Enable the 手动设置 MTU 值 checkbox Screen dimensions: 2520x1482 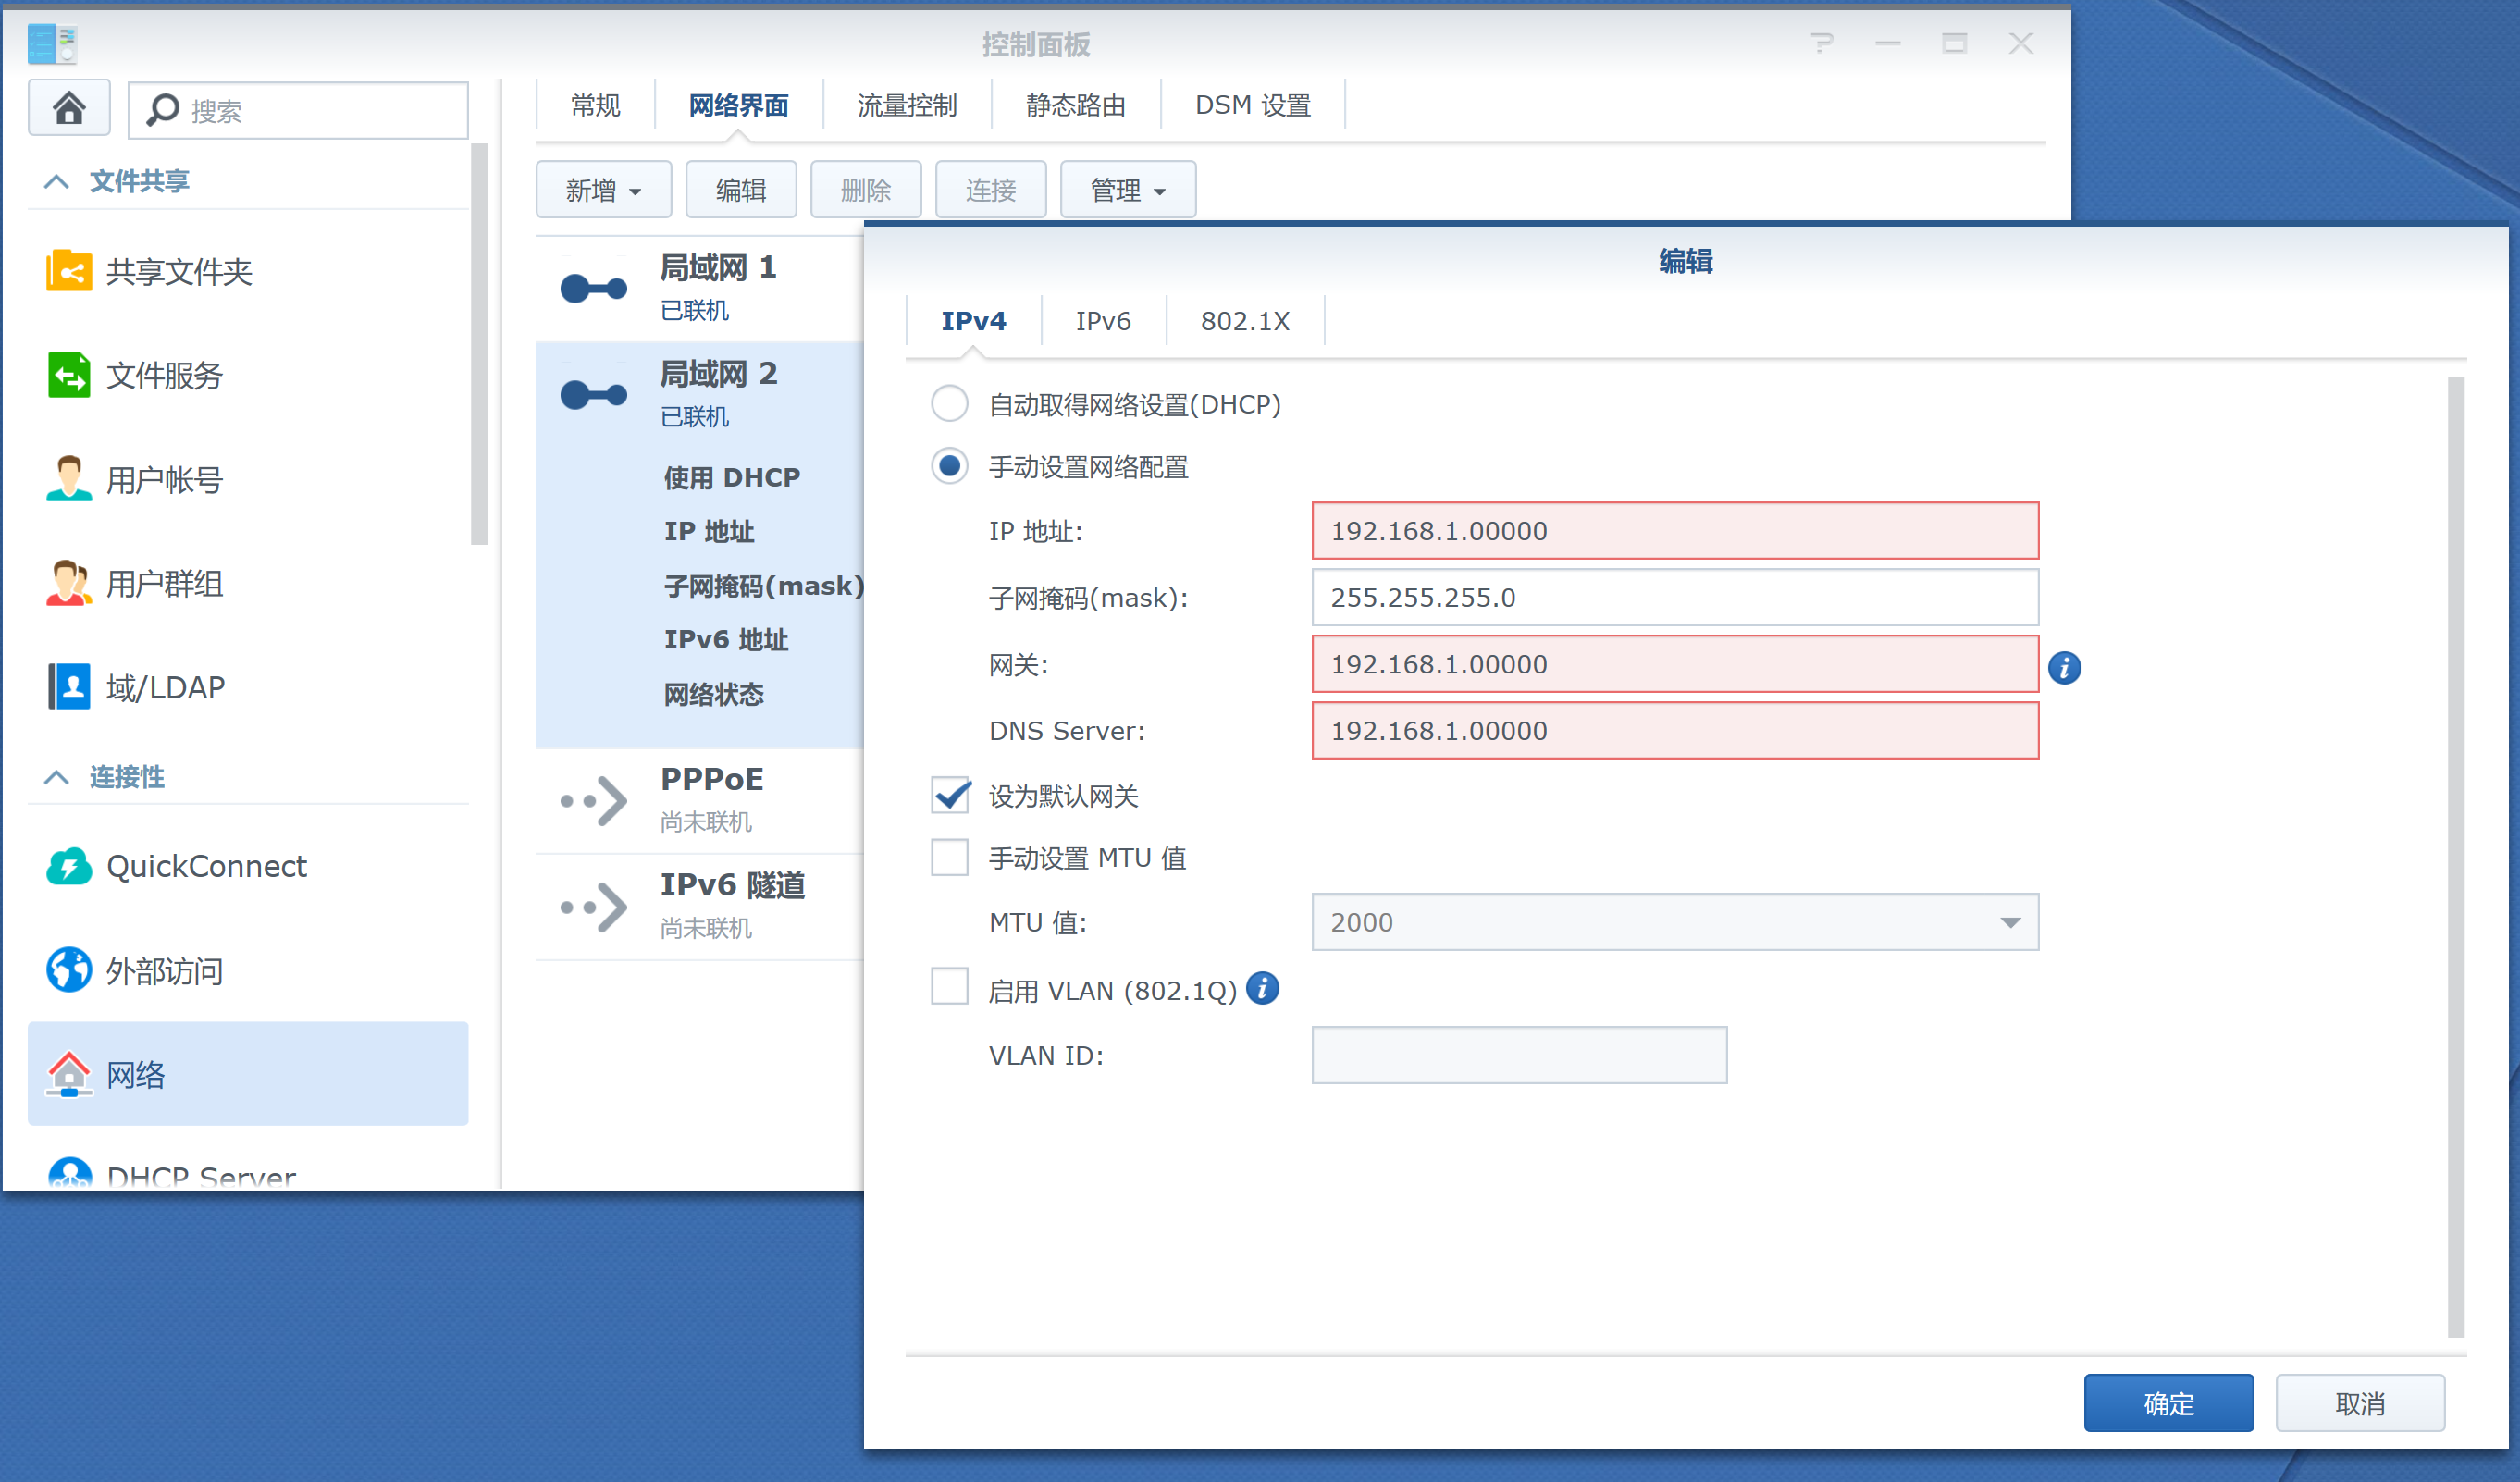tap(949, 857)
